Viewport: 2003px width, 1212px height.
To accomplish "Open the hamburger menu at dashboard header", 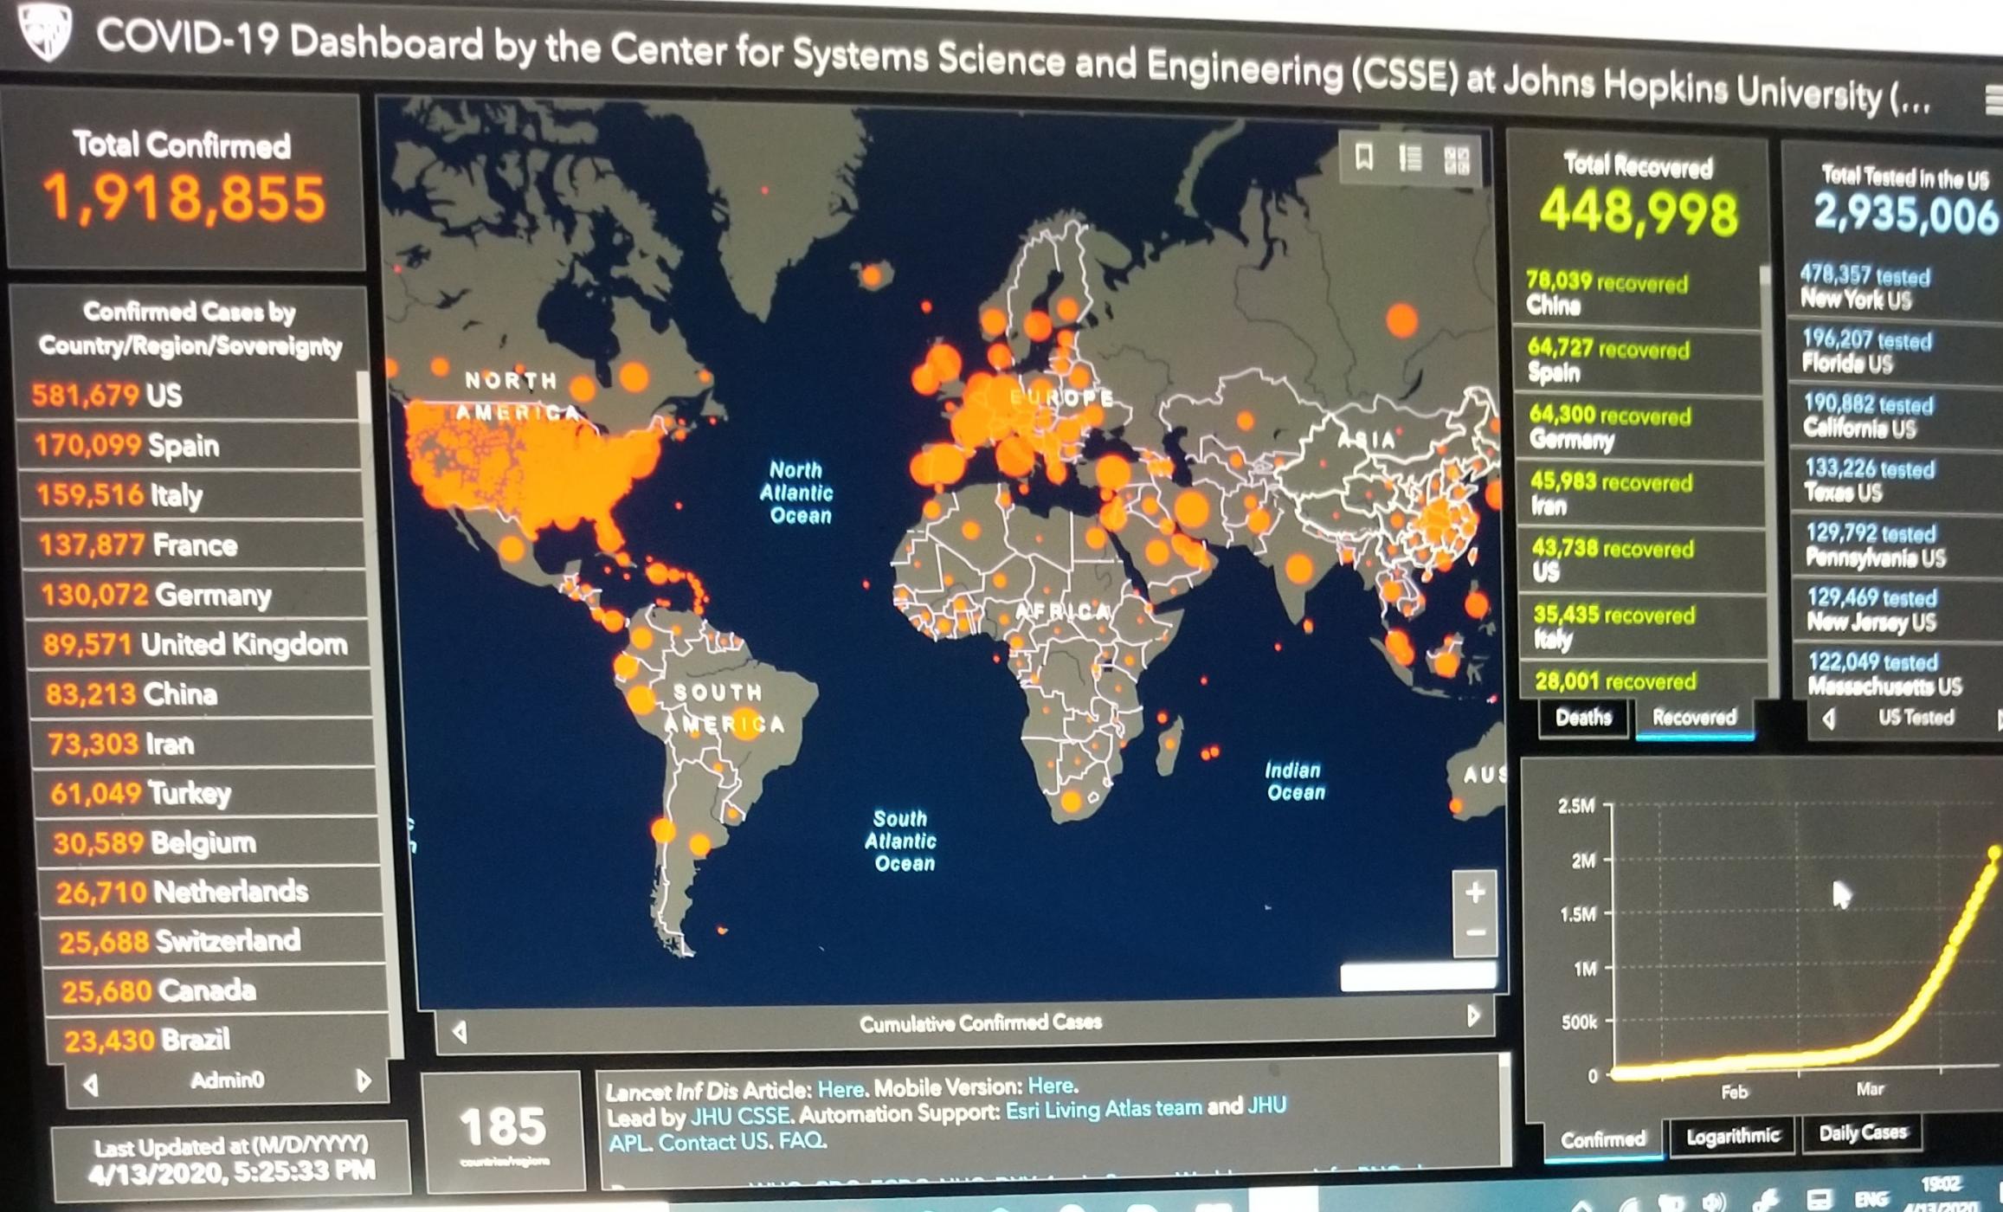I will click(x=1993, y=100).
